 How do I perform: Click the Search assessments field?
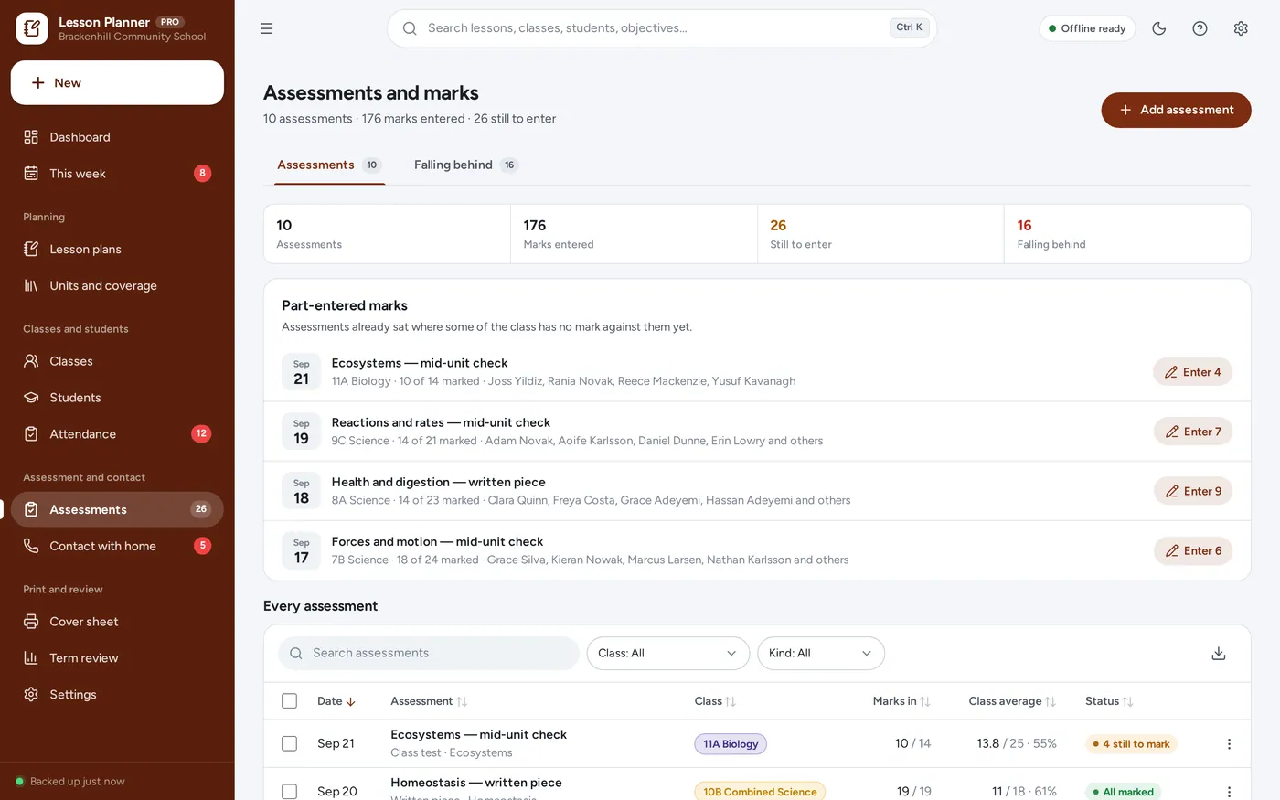[x=429, y=653]
